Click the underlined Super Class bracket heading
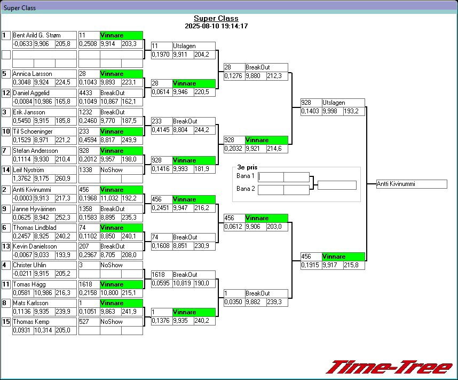 click(216, 19)
